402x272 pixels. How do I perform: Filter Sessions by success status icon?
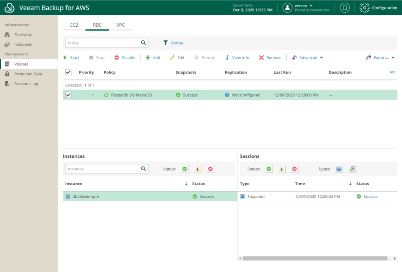(269, 169)
